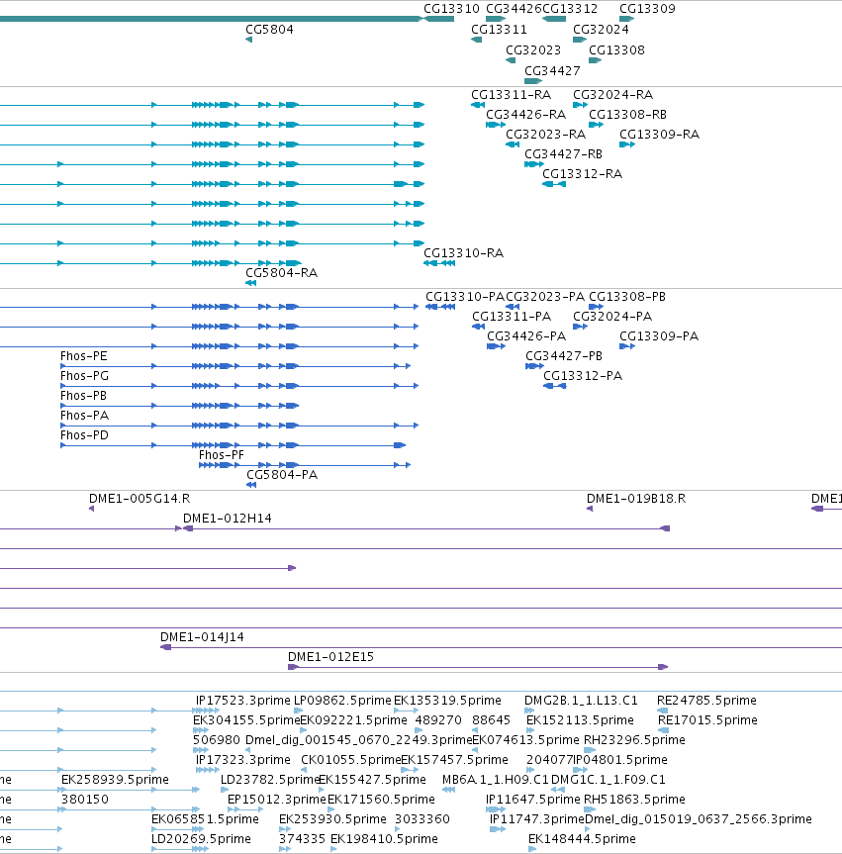Click protein CG32024-PA
The width and height of the screenshot is (842, 854).
point(612,317)
